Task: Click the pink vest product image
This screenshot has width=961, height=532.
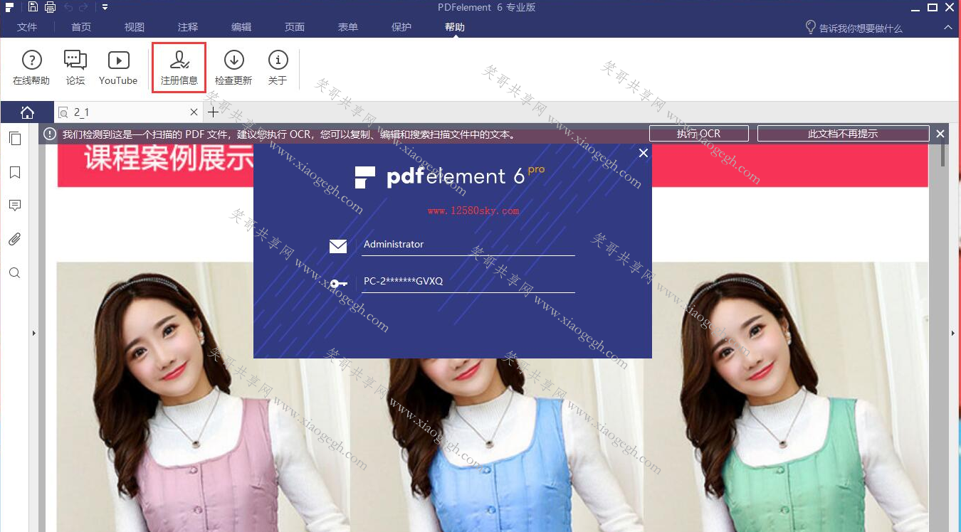Action: pyautogui.click(x=202, y=397)
